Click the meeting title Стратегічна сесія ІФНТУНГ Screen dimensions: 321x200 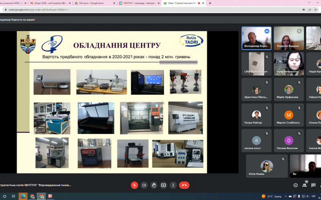tap(36, 185)
